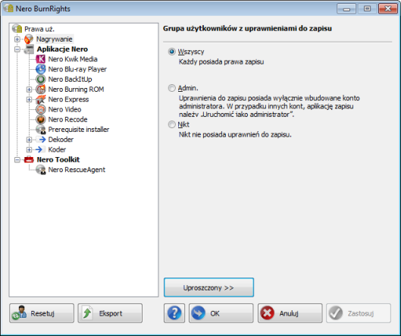The width and height of the screenshot is (401, 336).
Task: Expand the Dekoder tree node
Action: pos(29,140)
